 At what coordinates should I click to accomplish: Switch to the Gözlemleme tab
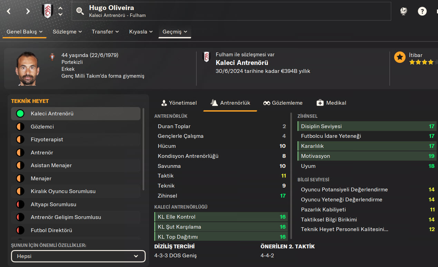283,103
